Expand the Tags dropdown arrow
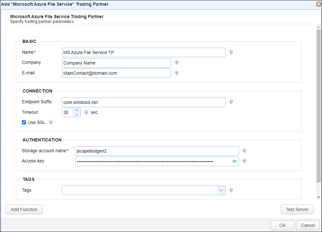 [x=221, y=190]
